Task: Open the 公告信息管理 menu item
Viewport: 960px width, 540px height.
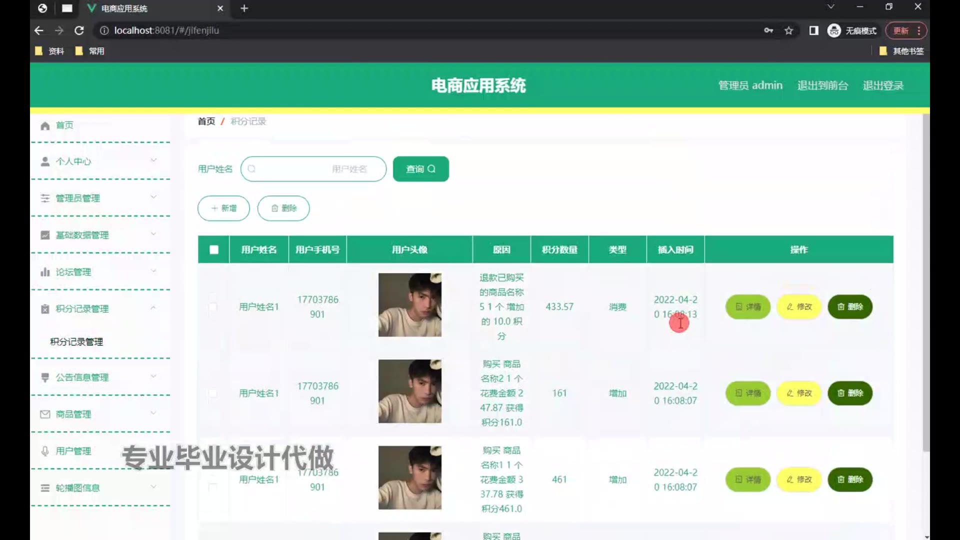Action: click(x=82, y=377)
